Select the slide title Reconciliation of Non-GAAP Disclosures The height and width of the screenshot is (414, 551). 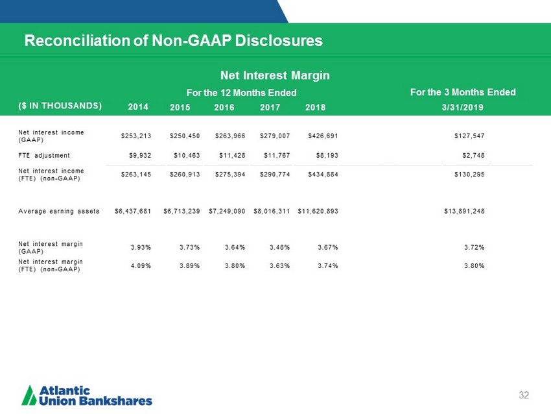click(173, 41)
